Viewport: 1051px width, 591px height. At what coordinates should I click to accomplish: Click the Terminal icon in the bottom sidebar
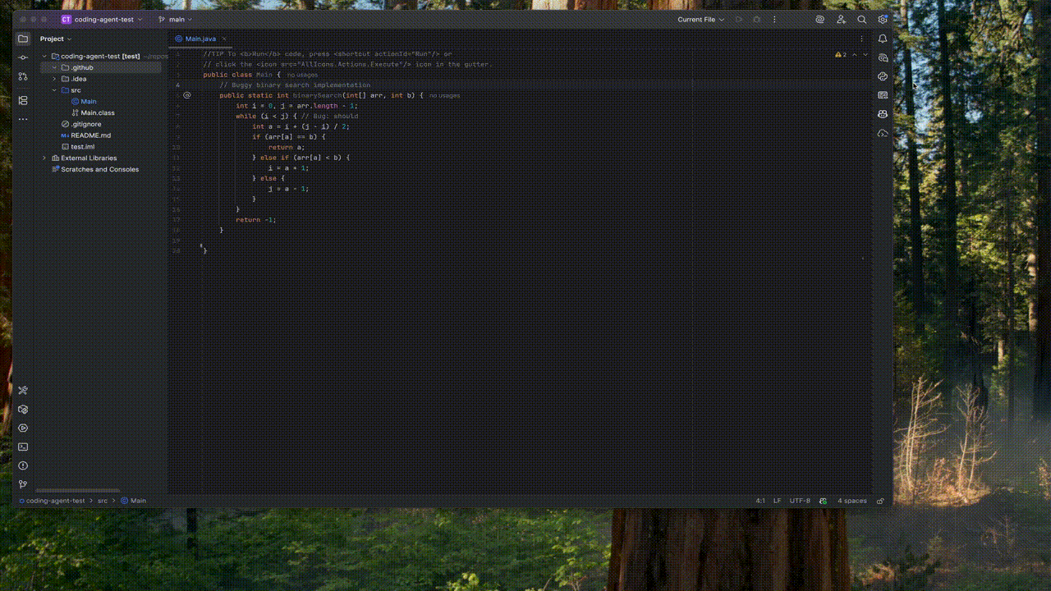22,447
